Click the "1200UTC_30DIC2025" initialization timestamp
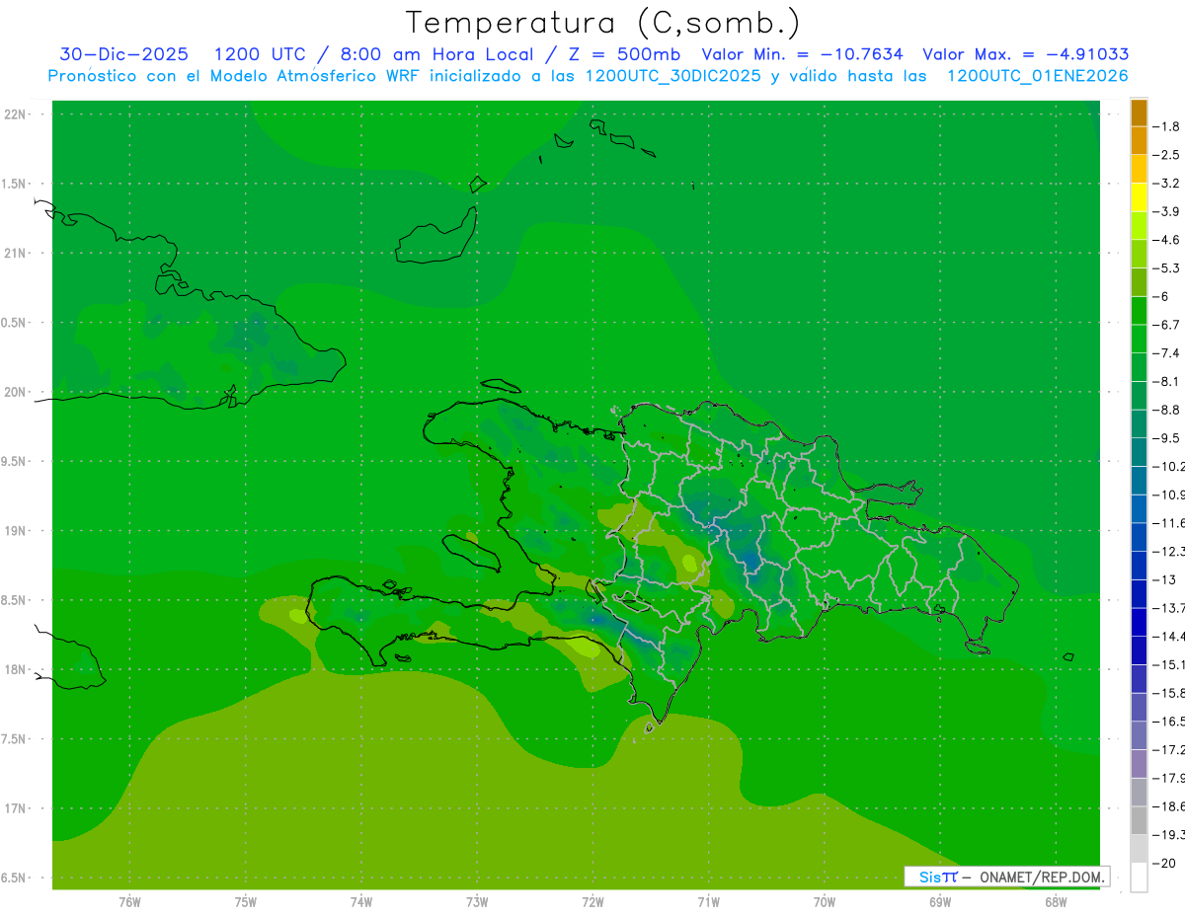 pyautogui.click(x=673, y=76)
